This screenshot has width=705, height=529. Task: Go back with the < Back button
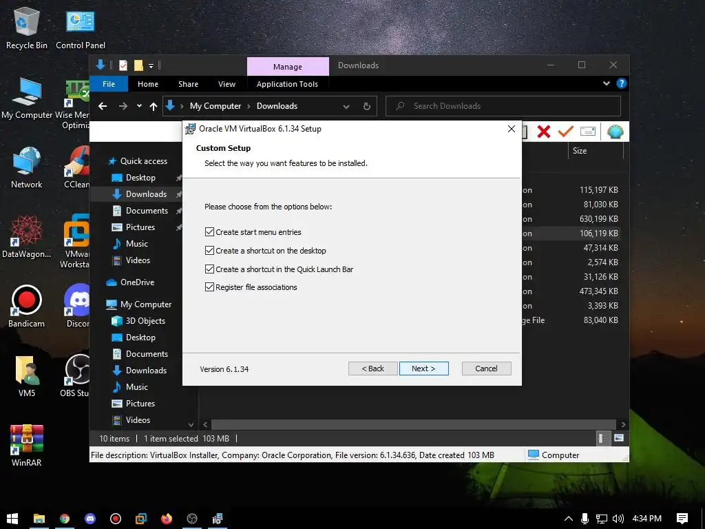click(x=372, y=369)
